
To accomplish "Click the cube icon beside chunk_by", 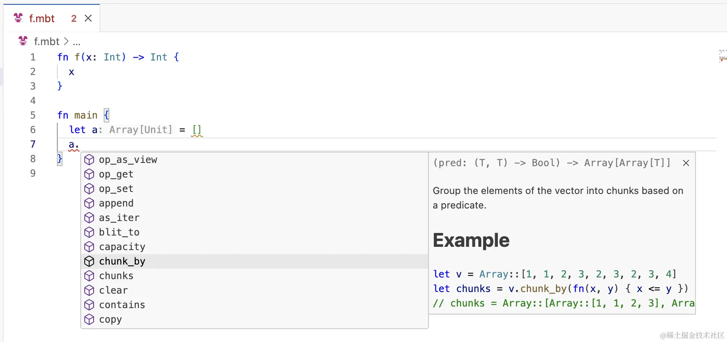I will [89, 261].
